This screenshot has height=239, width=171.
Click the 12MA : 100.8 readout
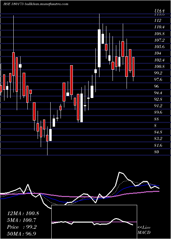click(23, 213)
